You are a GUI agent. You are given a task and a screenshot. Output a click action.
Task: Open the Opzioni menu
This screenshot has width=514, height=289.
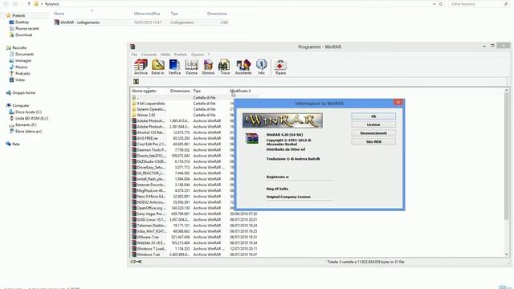tap(198, 55)
